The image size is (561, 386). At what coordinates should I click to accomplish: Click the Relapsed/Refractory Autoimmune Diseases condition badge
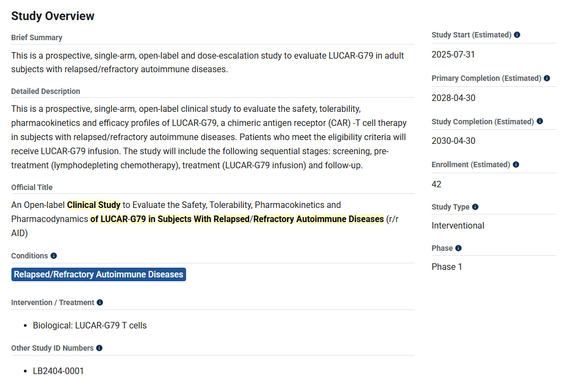(99, 275)
